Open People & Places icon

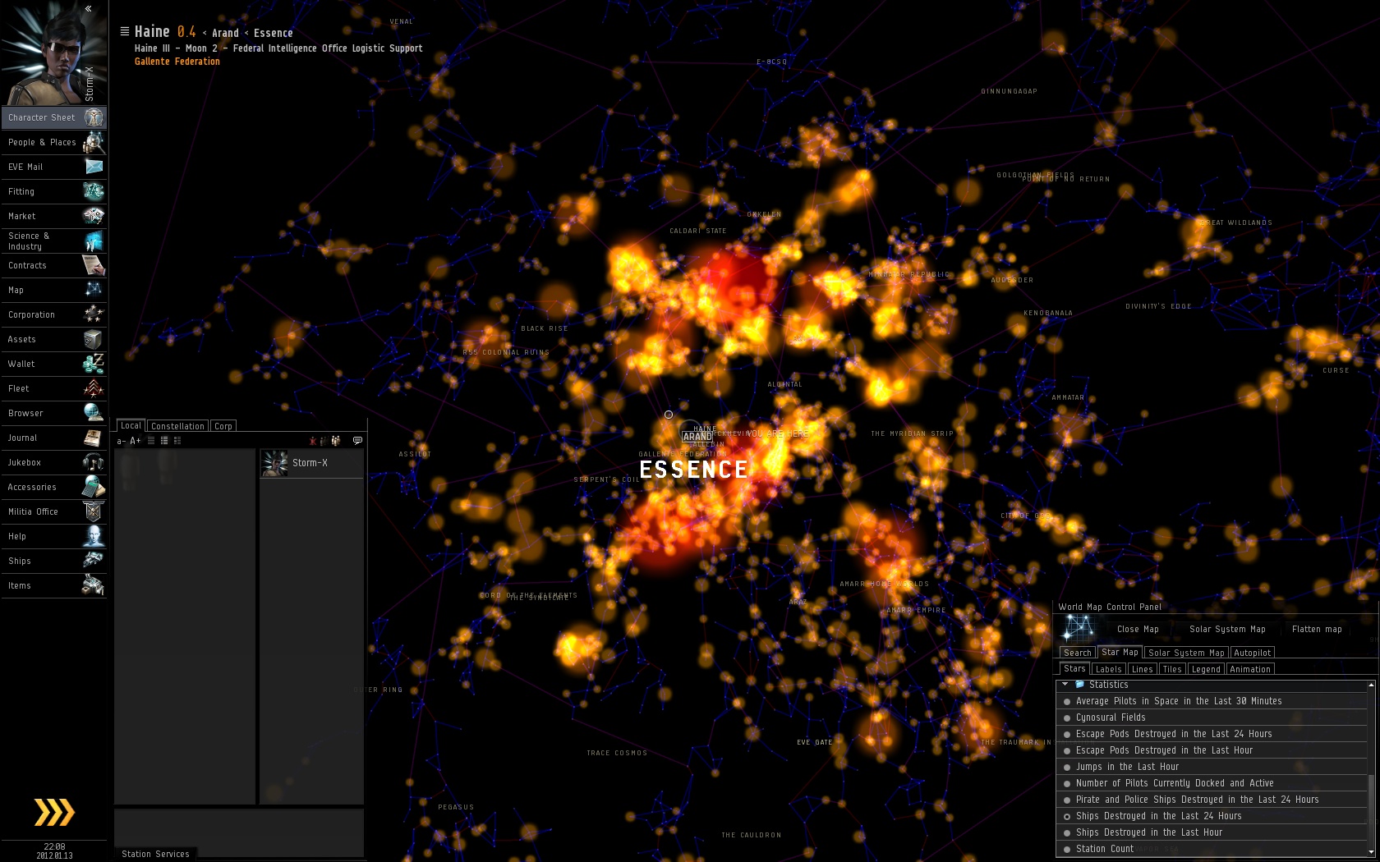coord(94,142)
